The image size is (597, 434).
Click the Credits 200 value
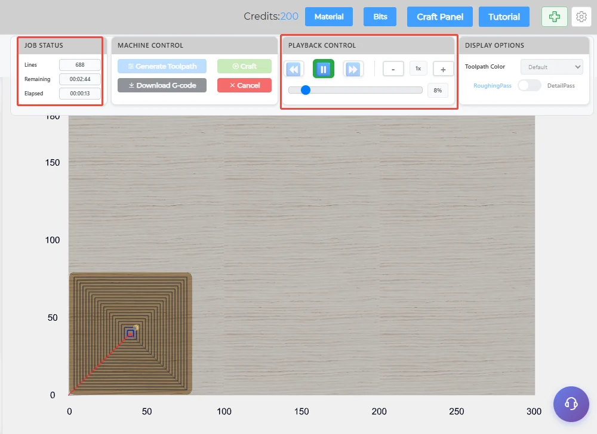[290, 16]
